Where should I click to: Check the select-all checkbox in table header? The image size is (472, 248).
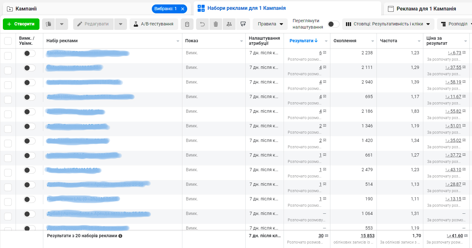(x=8, y=41)
